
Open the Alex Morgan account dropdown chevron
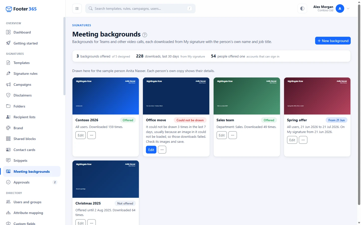click(348, 8)
